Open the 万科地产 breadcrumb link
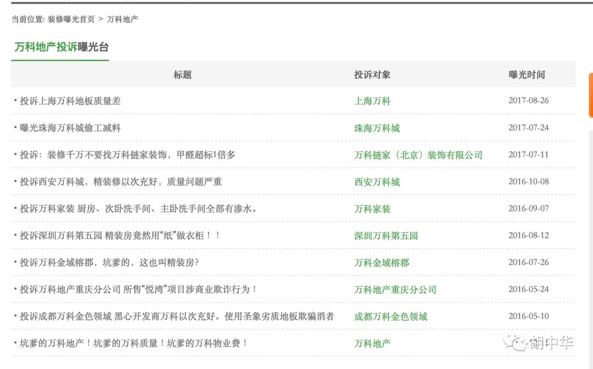 122,19
